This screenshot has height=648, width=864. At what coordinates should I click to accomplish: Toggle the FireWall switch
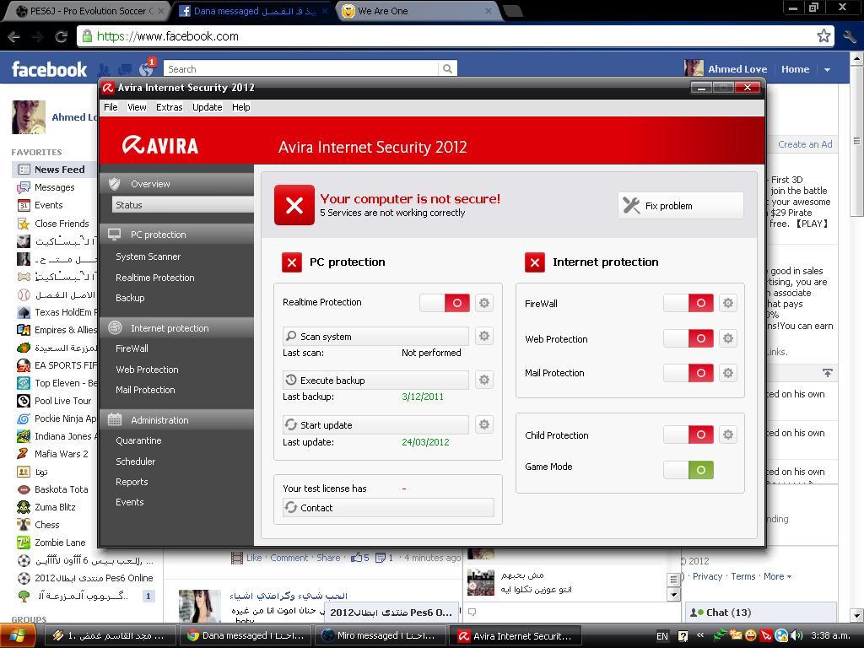[688, 303]
